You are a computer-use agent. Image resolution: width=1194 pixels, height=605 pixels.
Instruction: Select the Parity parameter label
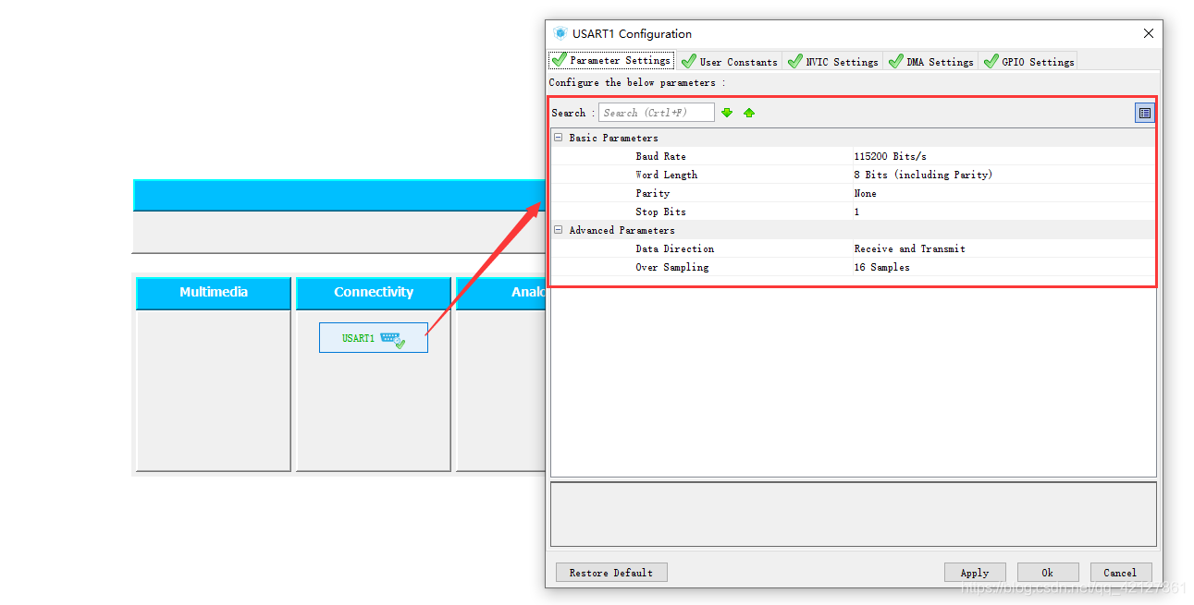point(652,193)
